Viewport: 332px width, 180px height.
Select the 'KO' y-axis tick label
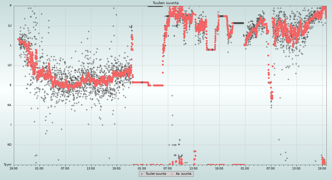[x=9, y=145]
